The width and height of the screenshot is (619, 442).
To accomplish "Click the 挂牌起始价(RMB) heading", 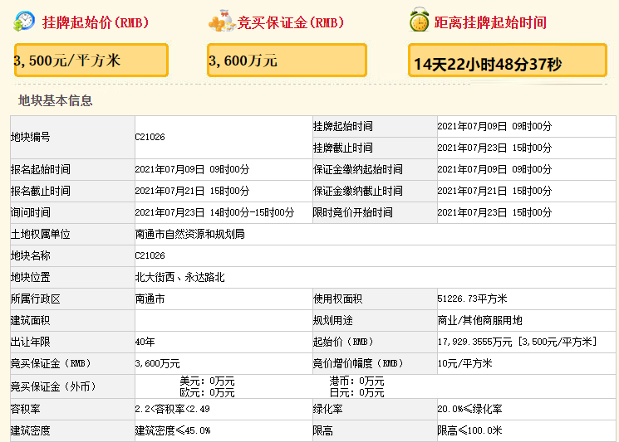I will tap(96, 22).
